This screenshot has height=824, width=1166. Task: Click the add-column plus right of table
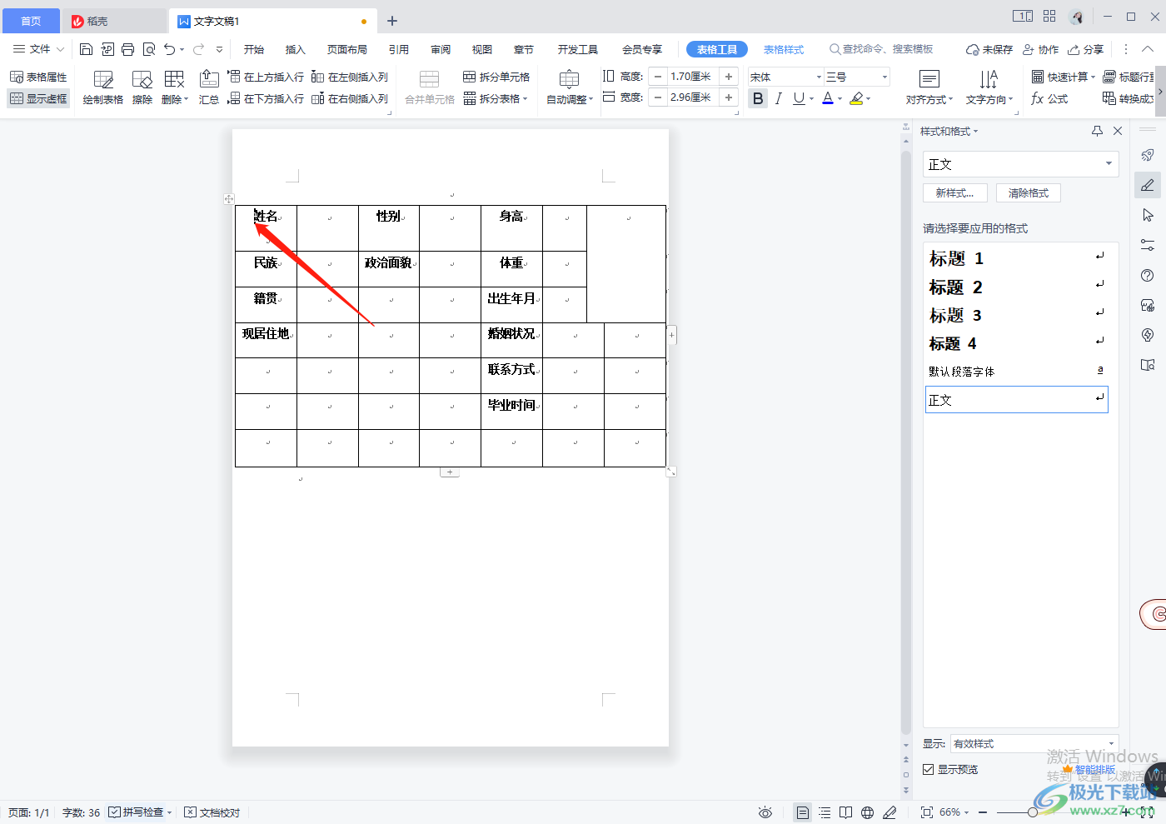tap(672, 335)
